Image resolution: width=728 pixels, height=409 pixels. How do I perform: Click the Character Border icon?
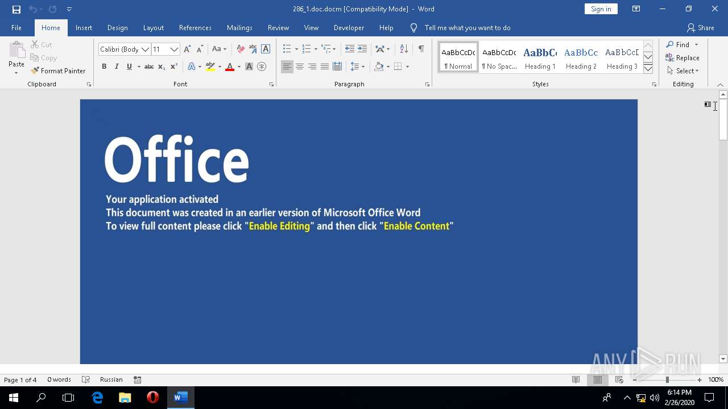[266, 49]
